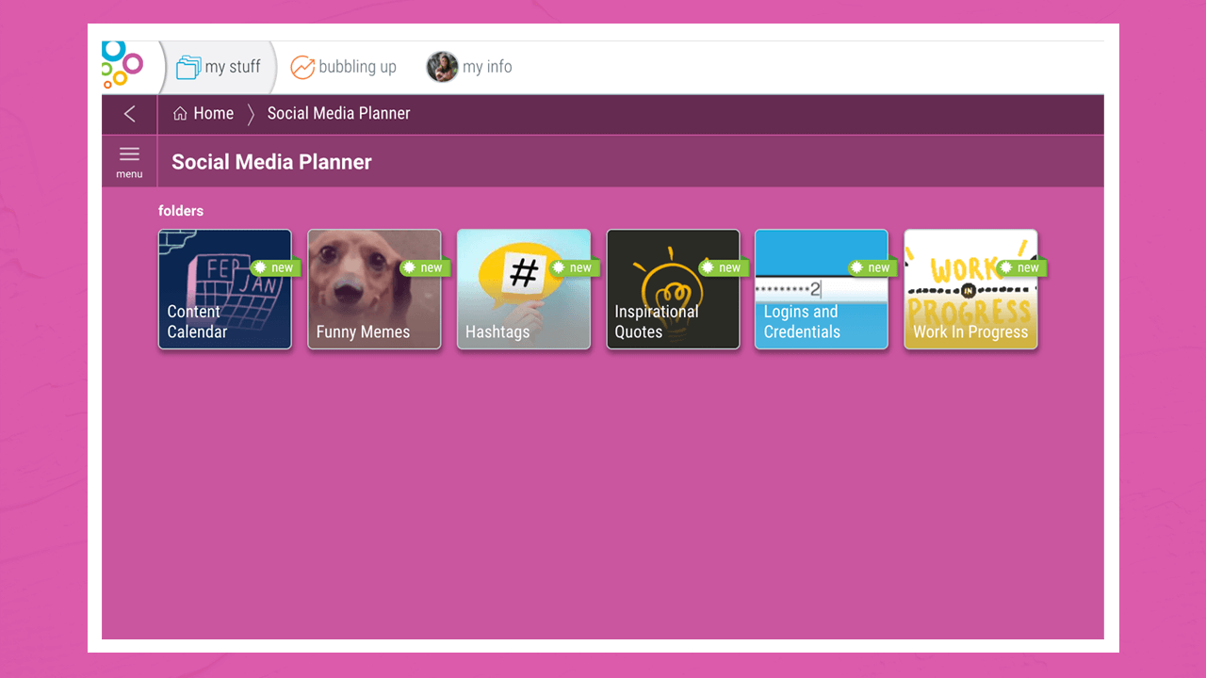Viewport: 1206px width, 678px height.
Task: Click the Social Media Planner page title
Action: tap(271, 162)
